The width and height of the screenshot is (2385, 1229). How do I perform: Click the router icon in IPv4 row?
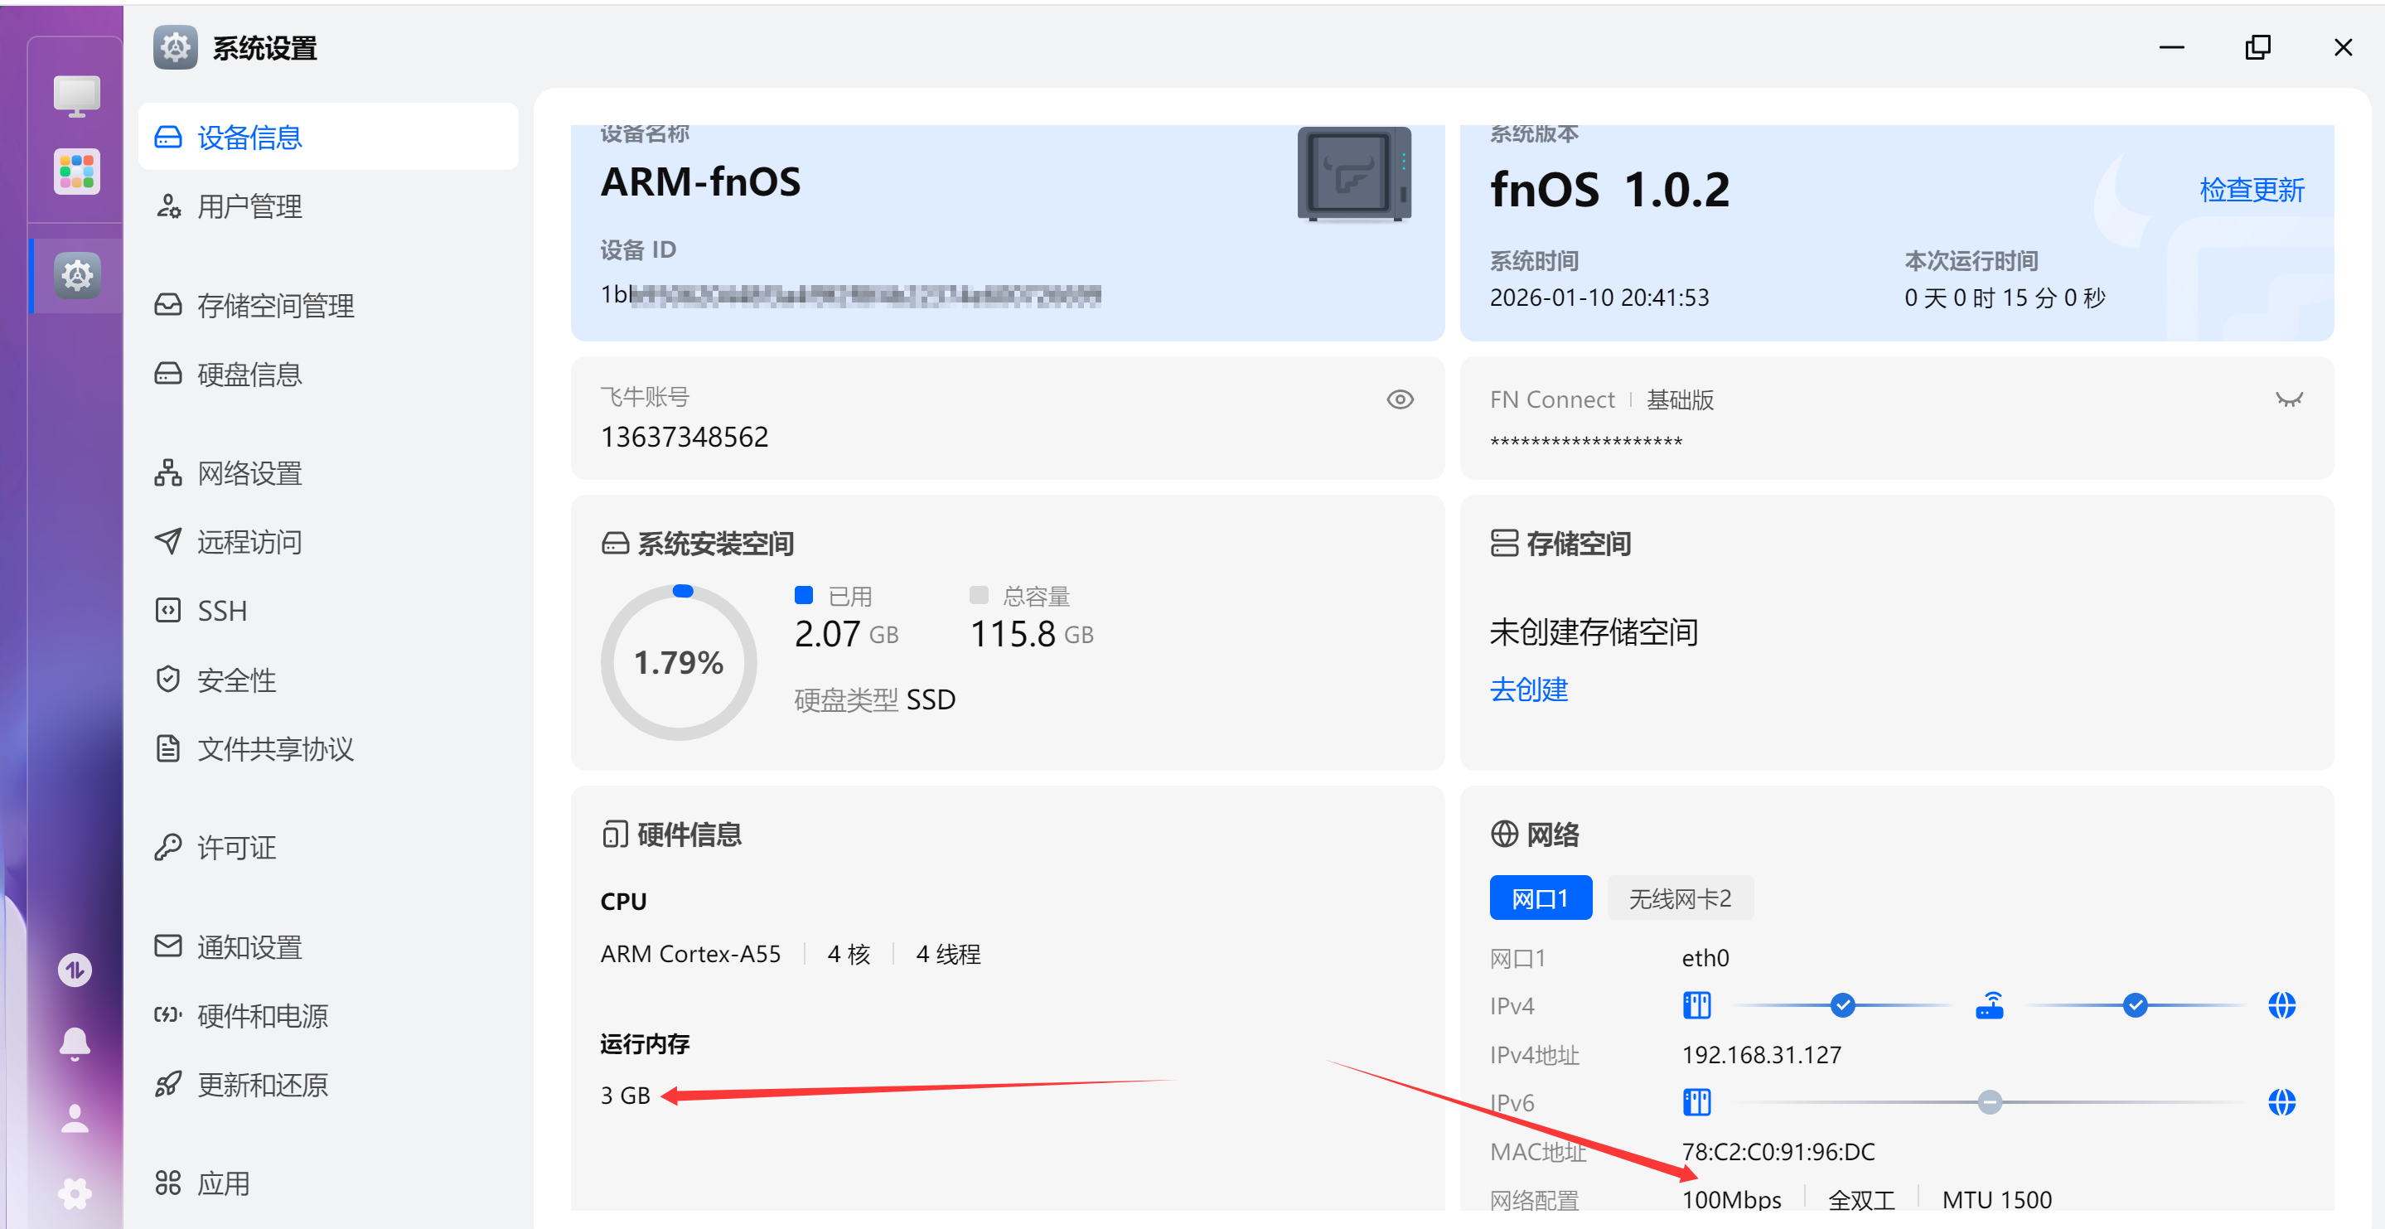pos(1989,1005)
